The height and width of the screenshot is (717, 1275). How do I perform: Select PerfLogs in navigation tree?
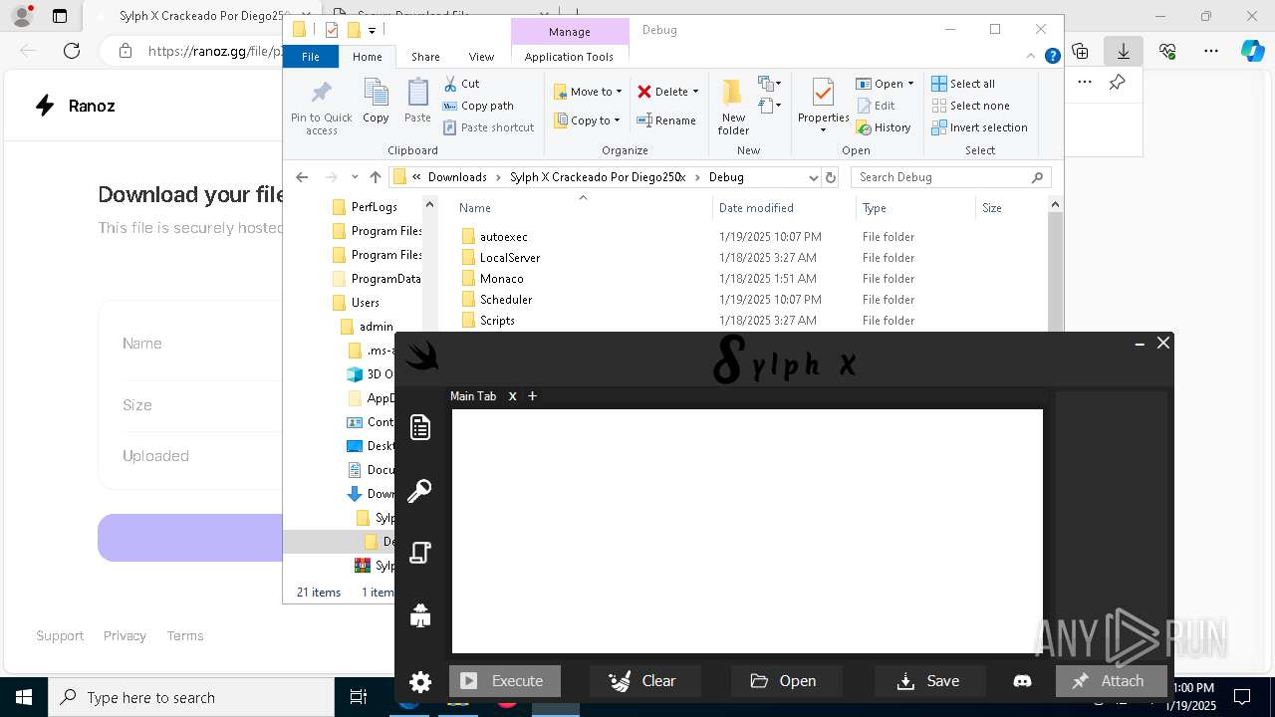point(374,207)
